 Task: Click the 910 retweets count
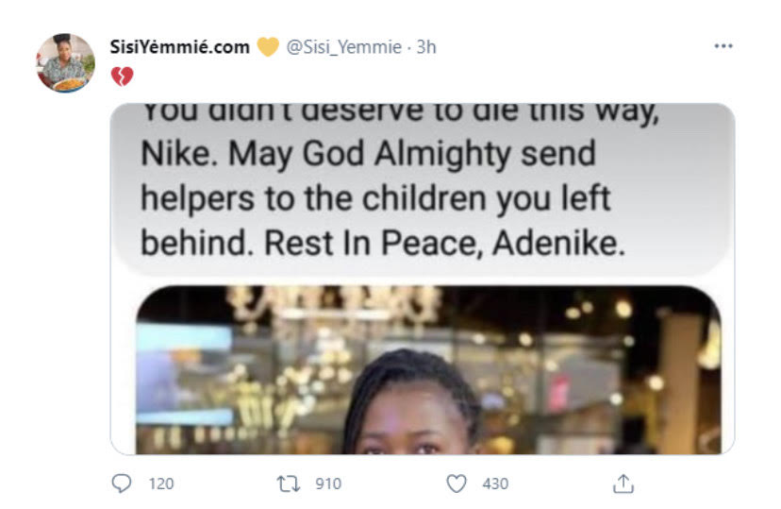327,484
